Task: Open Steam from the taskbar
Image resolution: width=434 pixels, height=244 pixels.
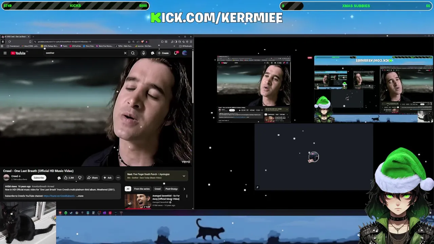Action: (x=71, y=213)
